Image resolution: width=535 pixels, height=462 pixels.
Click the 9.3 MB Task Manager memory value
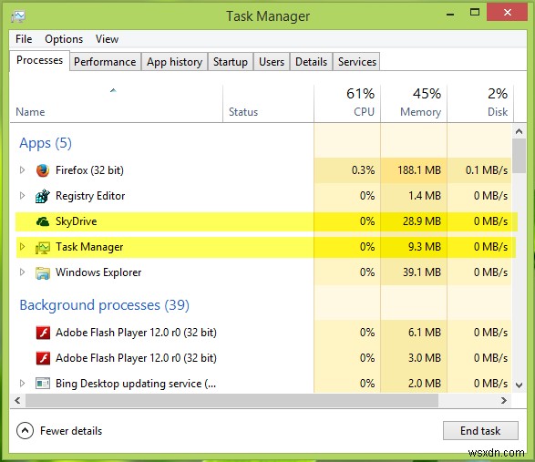(x=425, y=246)
